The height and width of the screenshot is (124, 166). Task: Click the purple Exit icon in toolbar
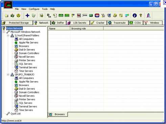[x=148, y=16]
